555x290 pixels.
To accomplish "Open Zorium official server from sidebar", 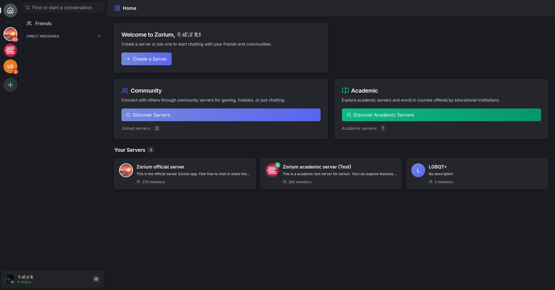I will click(x=10, y=34).
